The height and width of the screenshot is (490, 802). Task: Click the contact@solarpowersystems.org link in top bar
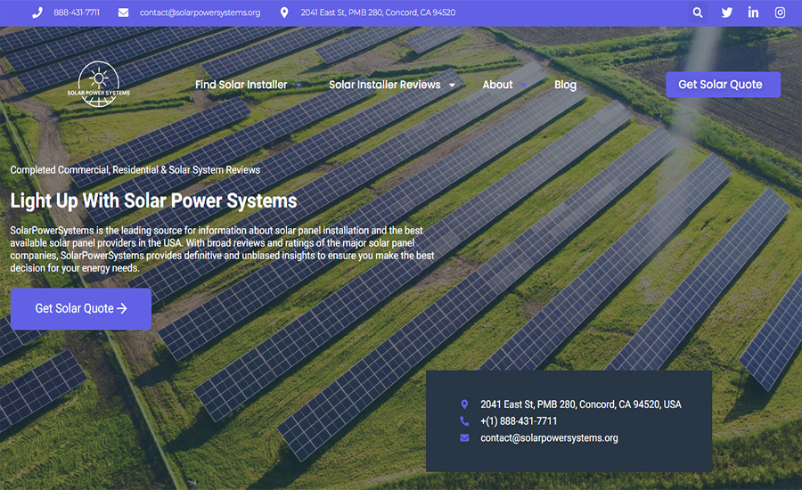[x=200, y=12]
